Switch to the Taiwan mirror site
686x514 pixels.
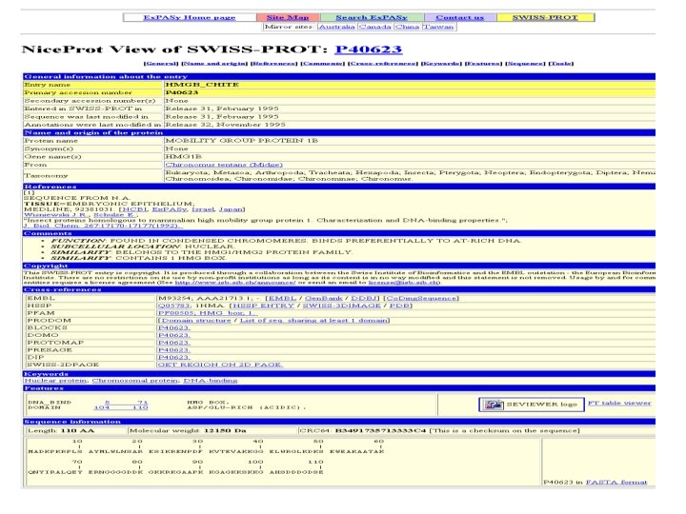coord(438,27)
